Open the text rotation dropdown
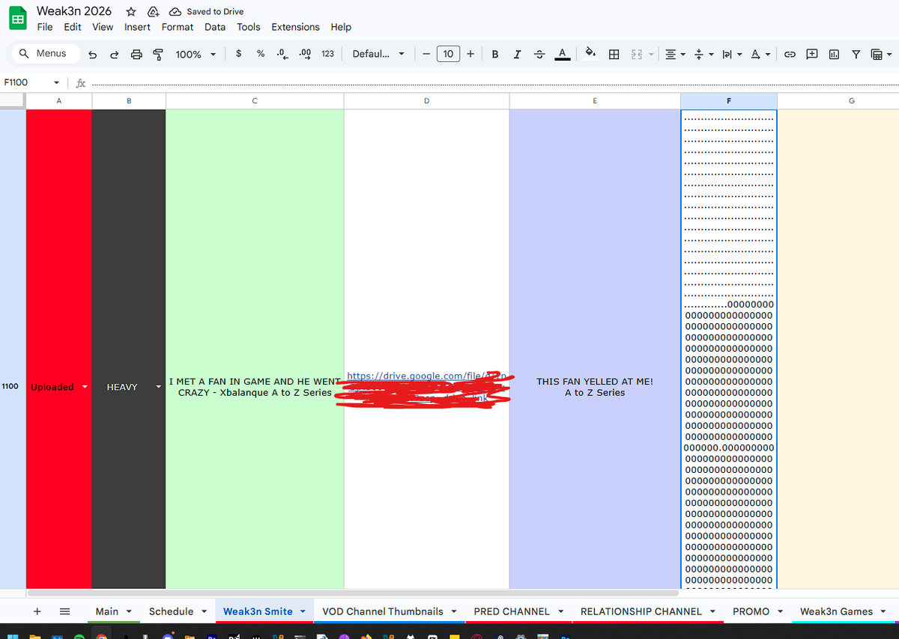 point(759,54)
